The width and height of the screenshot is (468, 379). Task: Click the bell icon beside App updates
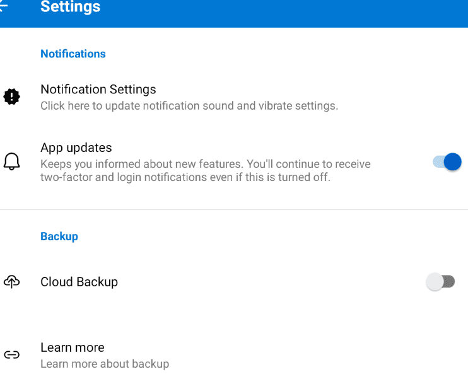coord(11,162)
